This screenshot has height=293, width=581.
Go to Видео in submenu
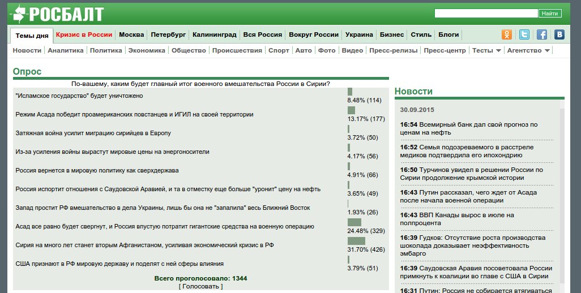point(352,50)
